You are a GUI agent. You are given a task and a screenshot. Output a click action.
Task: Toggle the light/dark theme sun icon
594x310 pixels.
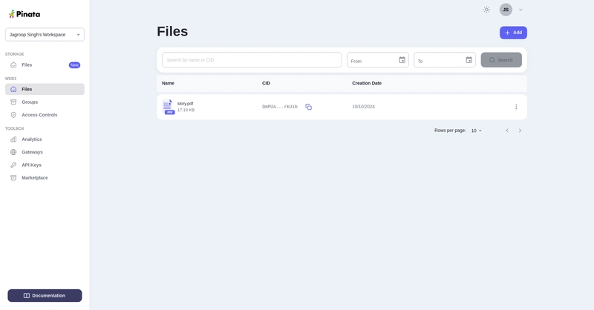click(x=486, y=10)
